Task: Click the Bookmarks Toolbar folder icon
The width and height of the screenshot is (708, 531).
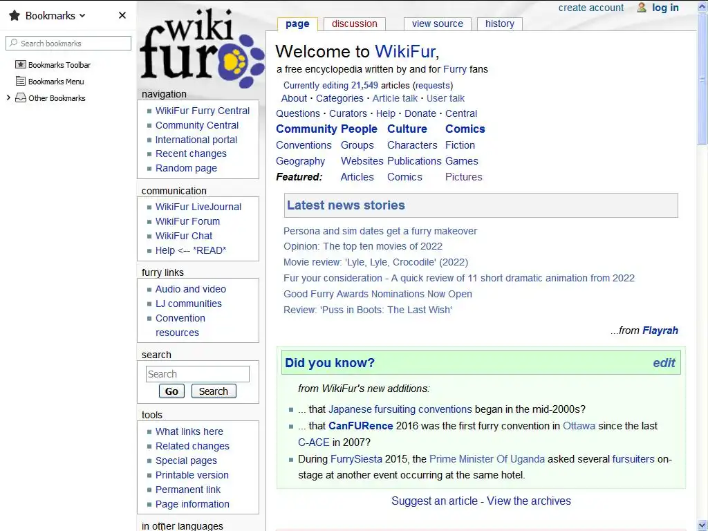Action: pyautogui.click(x=20, y=64)
